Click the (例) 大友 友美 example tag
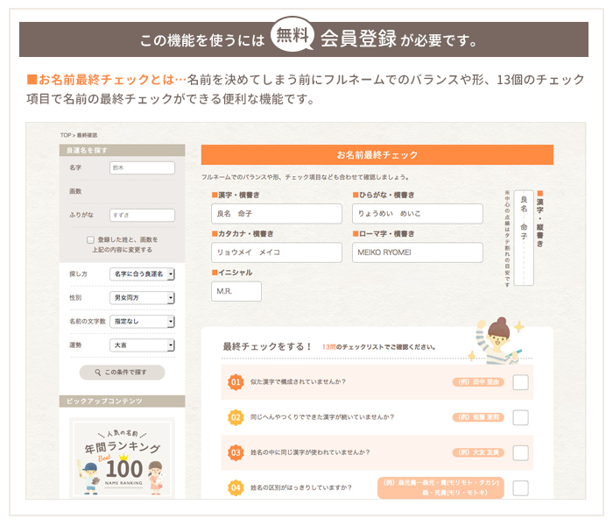613x526 pixels. [478, 452]
